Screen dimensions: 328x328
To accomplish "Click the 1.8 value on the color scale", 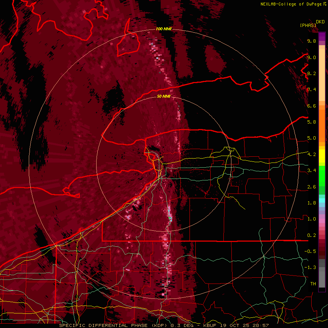I will (x=312, y=203).
